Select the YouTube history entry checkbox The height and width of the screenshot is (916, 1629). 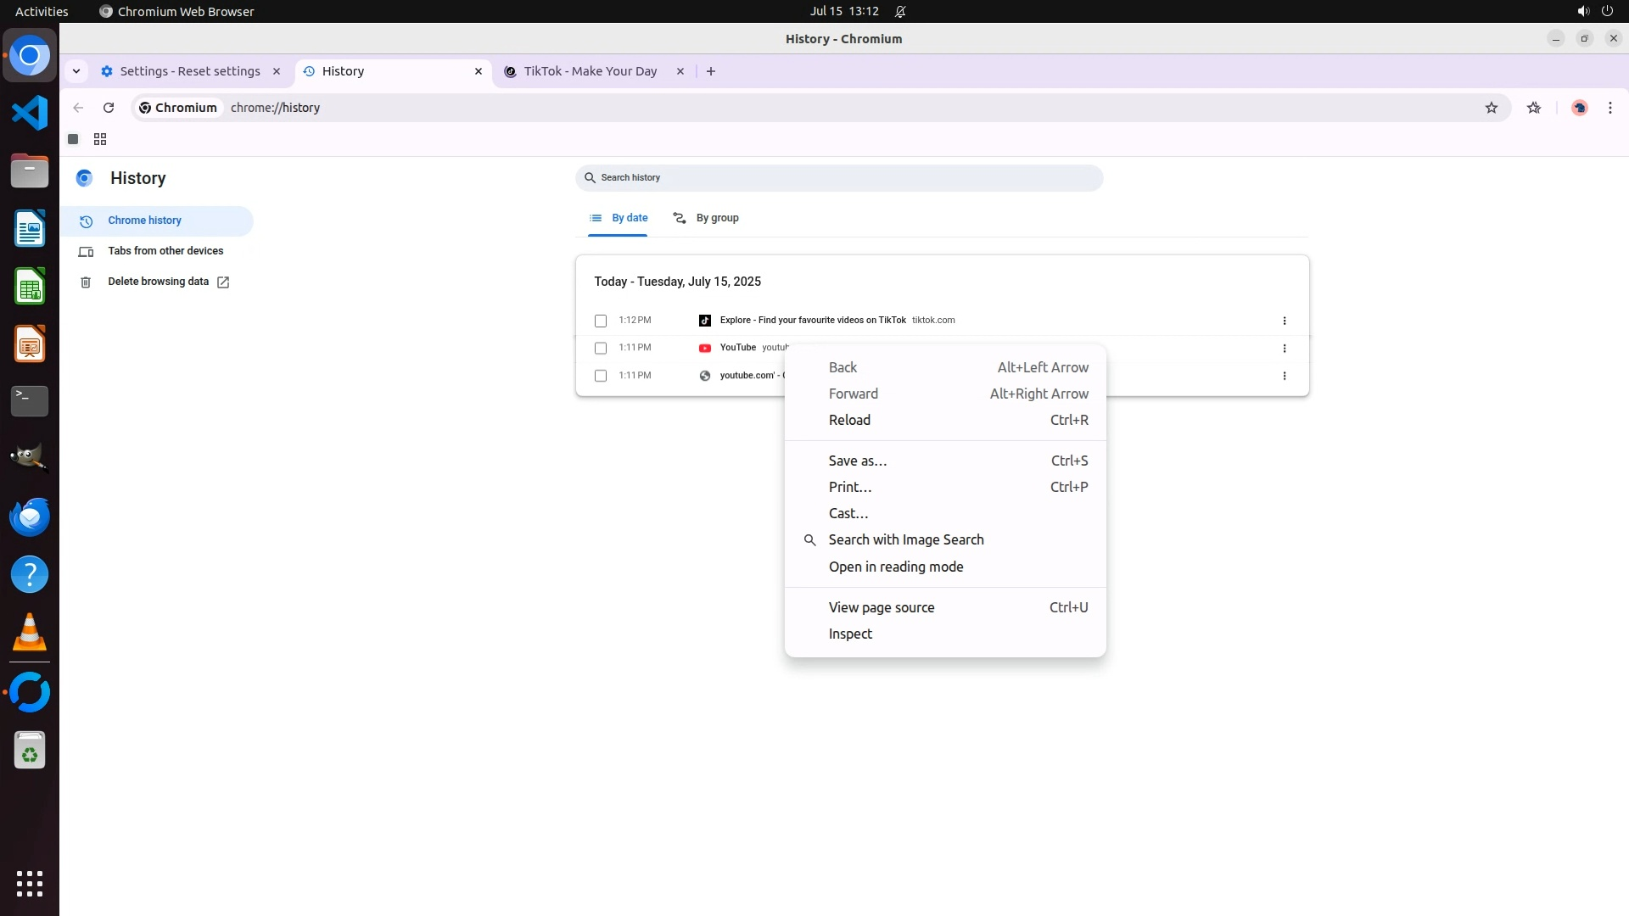tap(601, 348)
